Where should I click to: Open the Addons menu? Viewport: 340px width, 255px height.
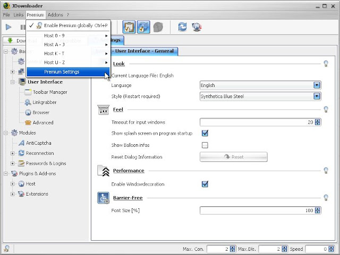coord(55,15)
